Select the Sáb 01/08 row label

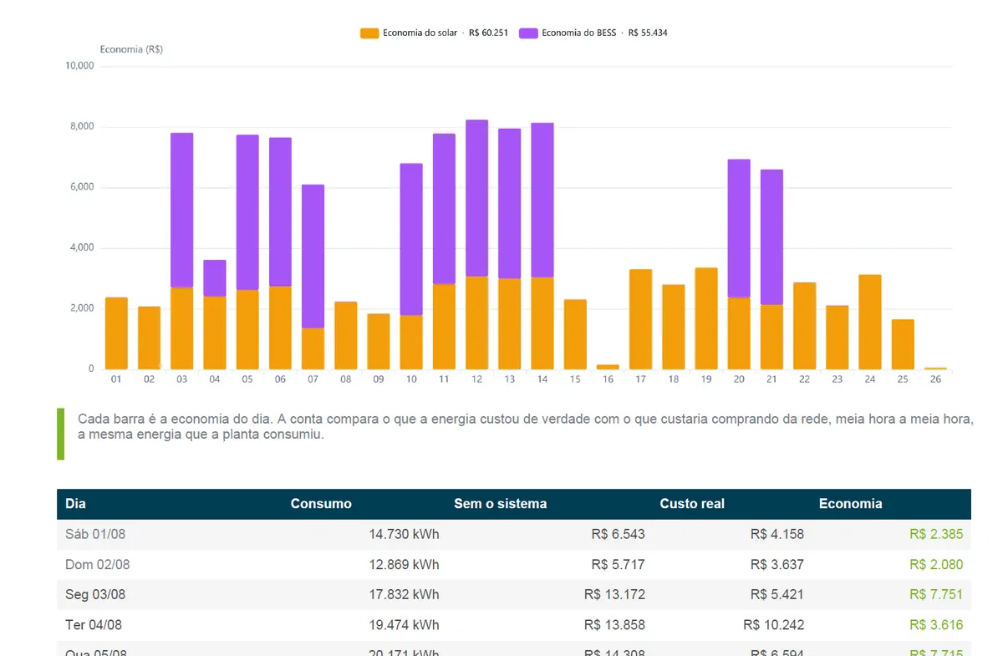click(x=95, y=534)
